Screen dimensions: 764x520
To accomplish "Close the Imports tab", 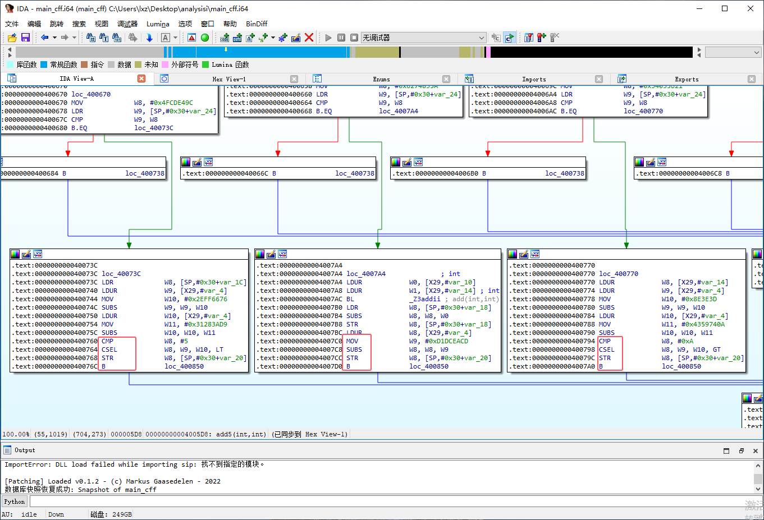I will click(599, 79).
